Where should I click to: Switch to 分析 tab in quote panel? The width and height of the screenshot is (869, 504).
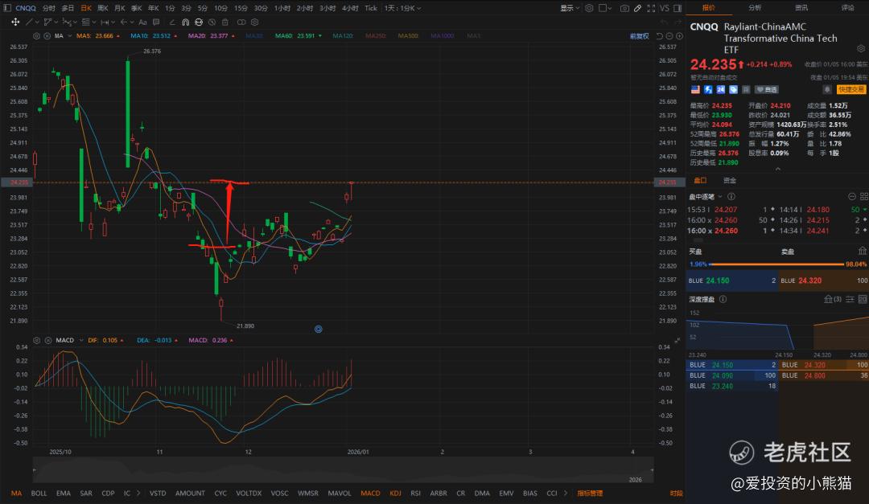coord(755,8)
